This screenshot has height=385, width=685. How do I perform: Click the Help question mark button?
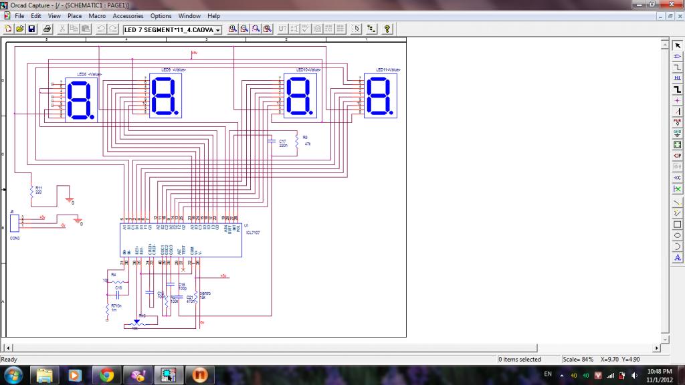[x=387, y=29]
